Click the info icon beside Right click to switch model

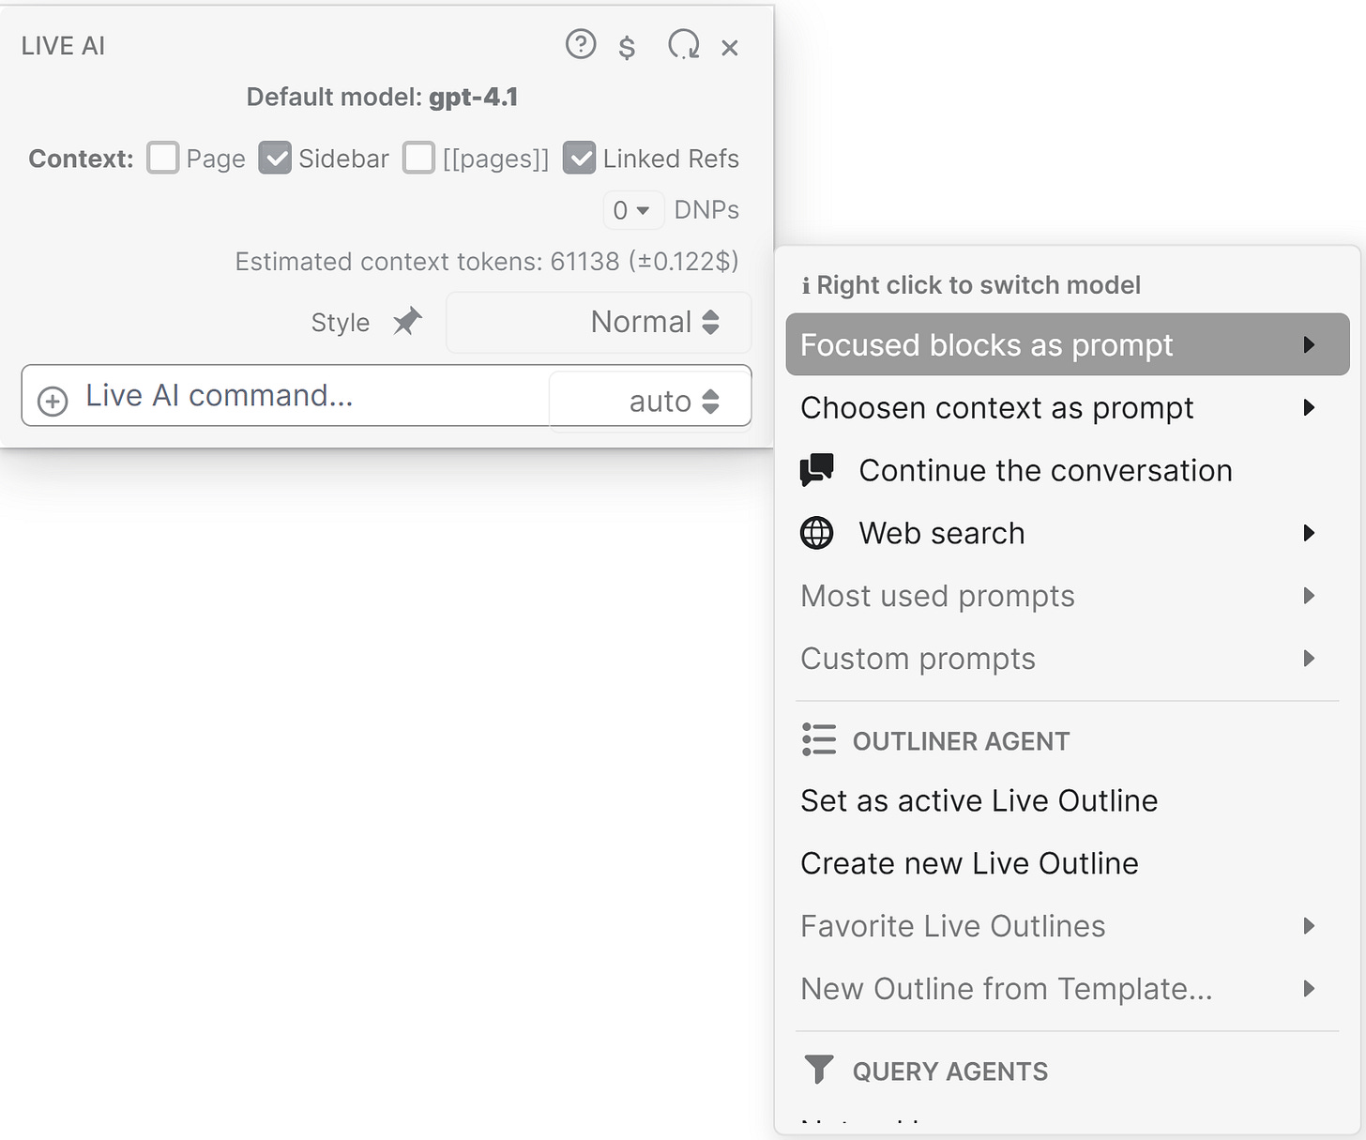coord(806,285)
